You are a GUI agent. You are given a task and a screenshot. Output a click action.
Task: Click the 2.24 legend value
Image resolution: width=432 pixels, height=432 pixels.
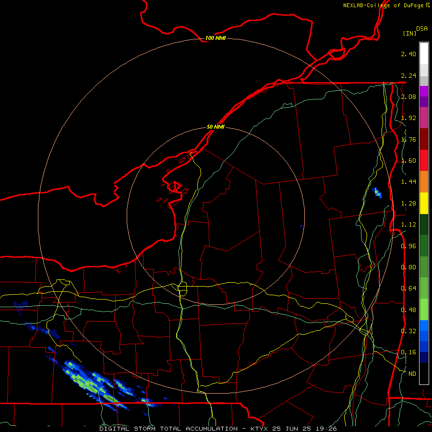point(408,75)
